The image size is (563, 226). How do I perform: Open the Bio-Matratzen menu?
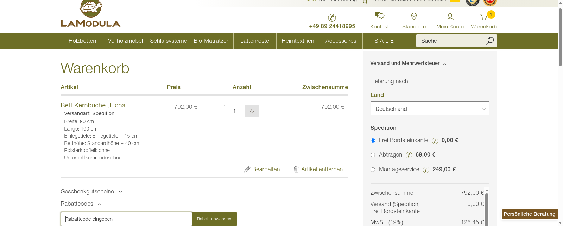coord(211,41)
